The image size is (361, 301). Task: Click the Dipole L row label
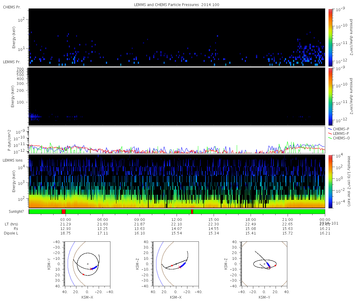12,233
